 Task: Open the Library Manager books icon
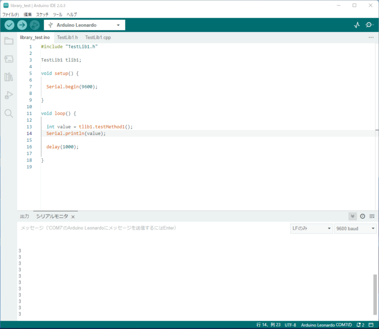coord(8,77)
